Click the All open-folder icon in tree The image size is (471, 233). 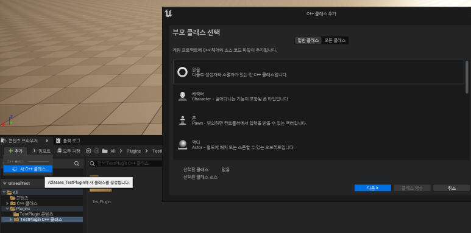[9, 192]
